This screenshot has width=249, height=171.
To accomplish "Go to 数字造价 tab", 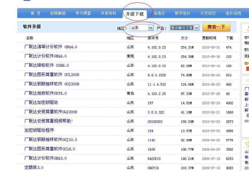I will coord(183,13).
